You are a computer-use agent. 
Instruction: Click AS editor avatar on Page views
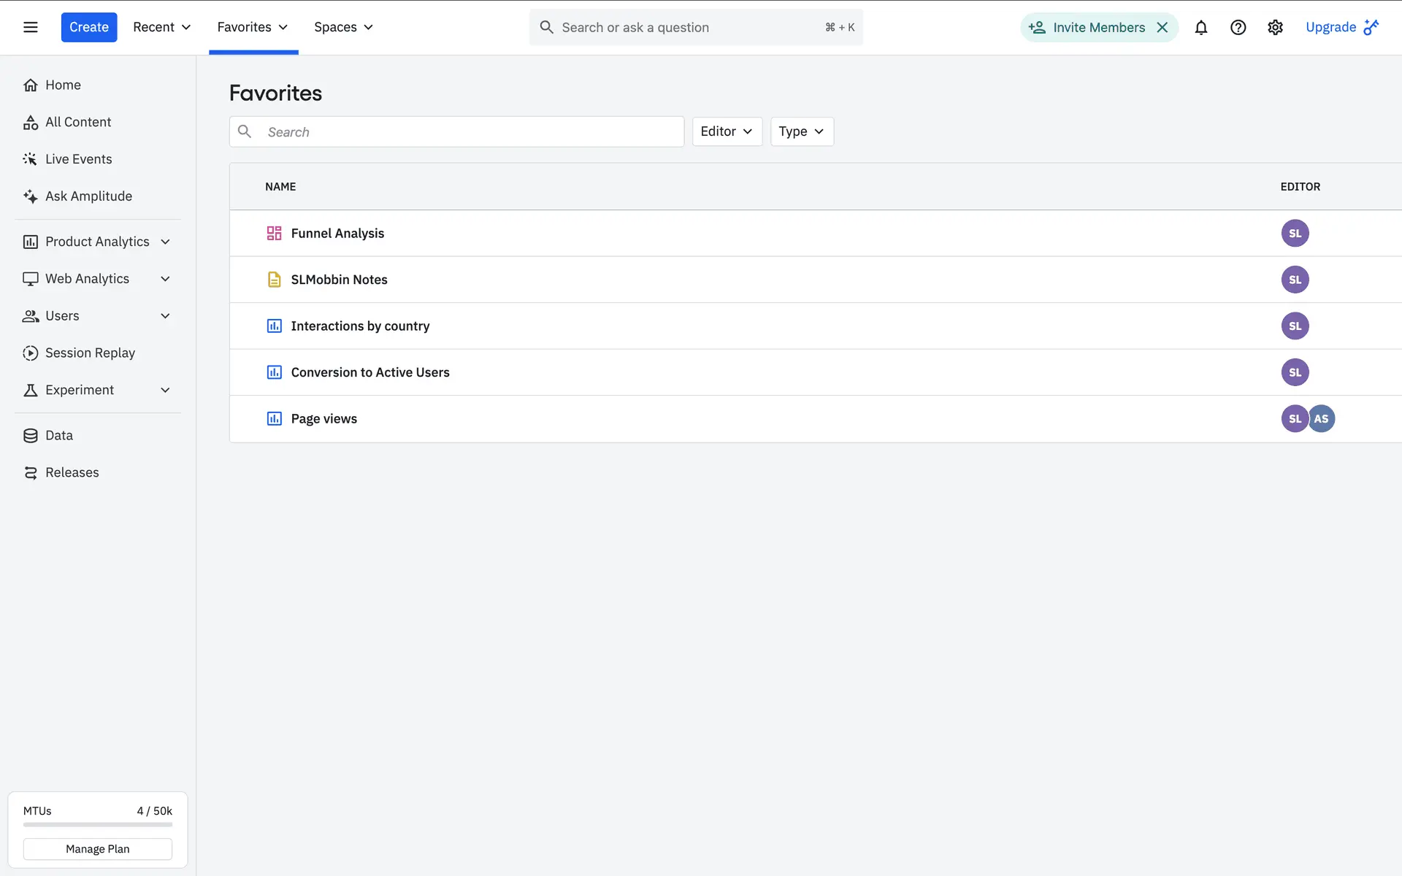tap(1322, 418)
